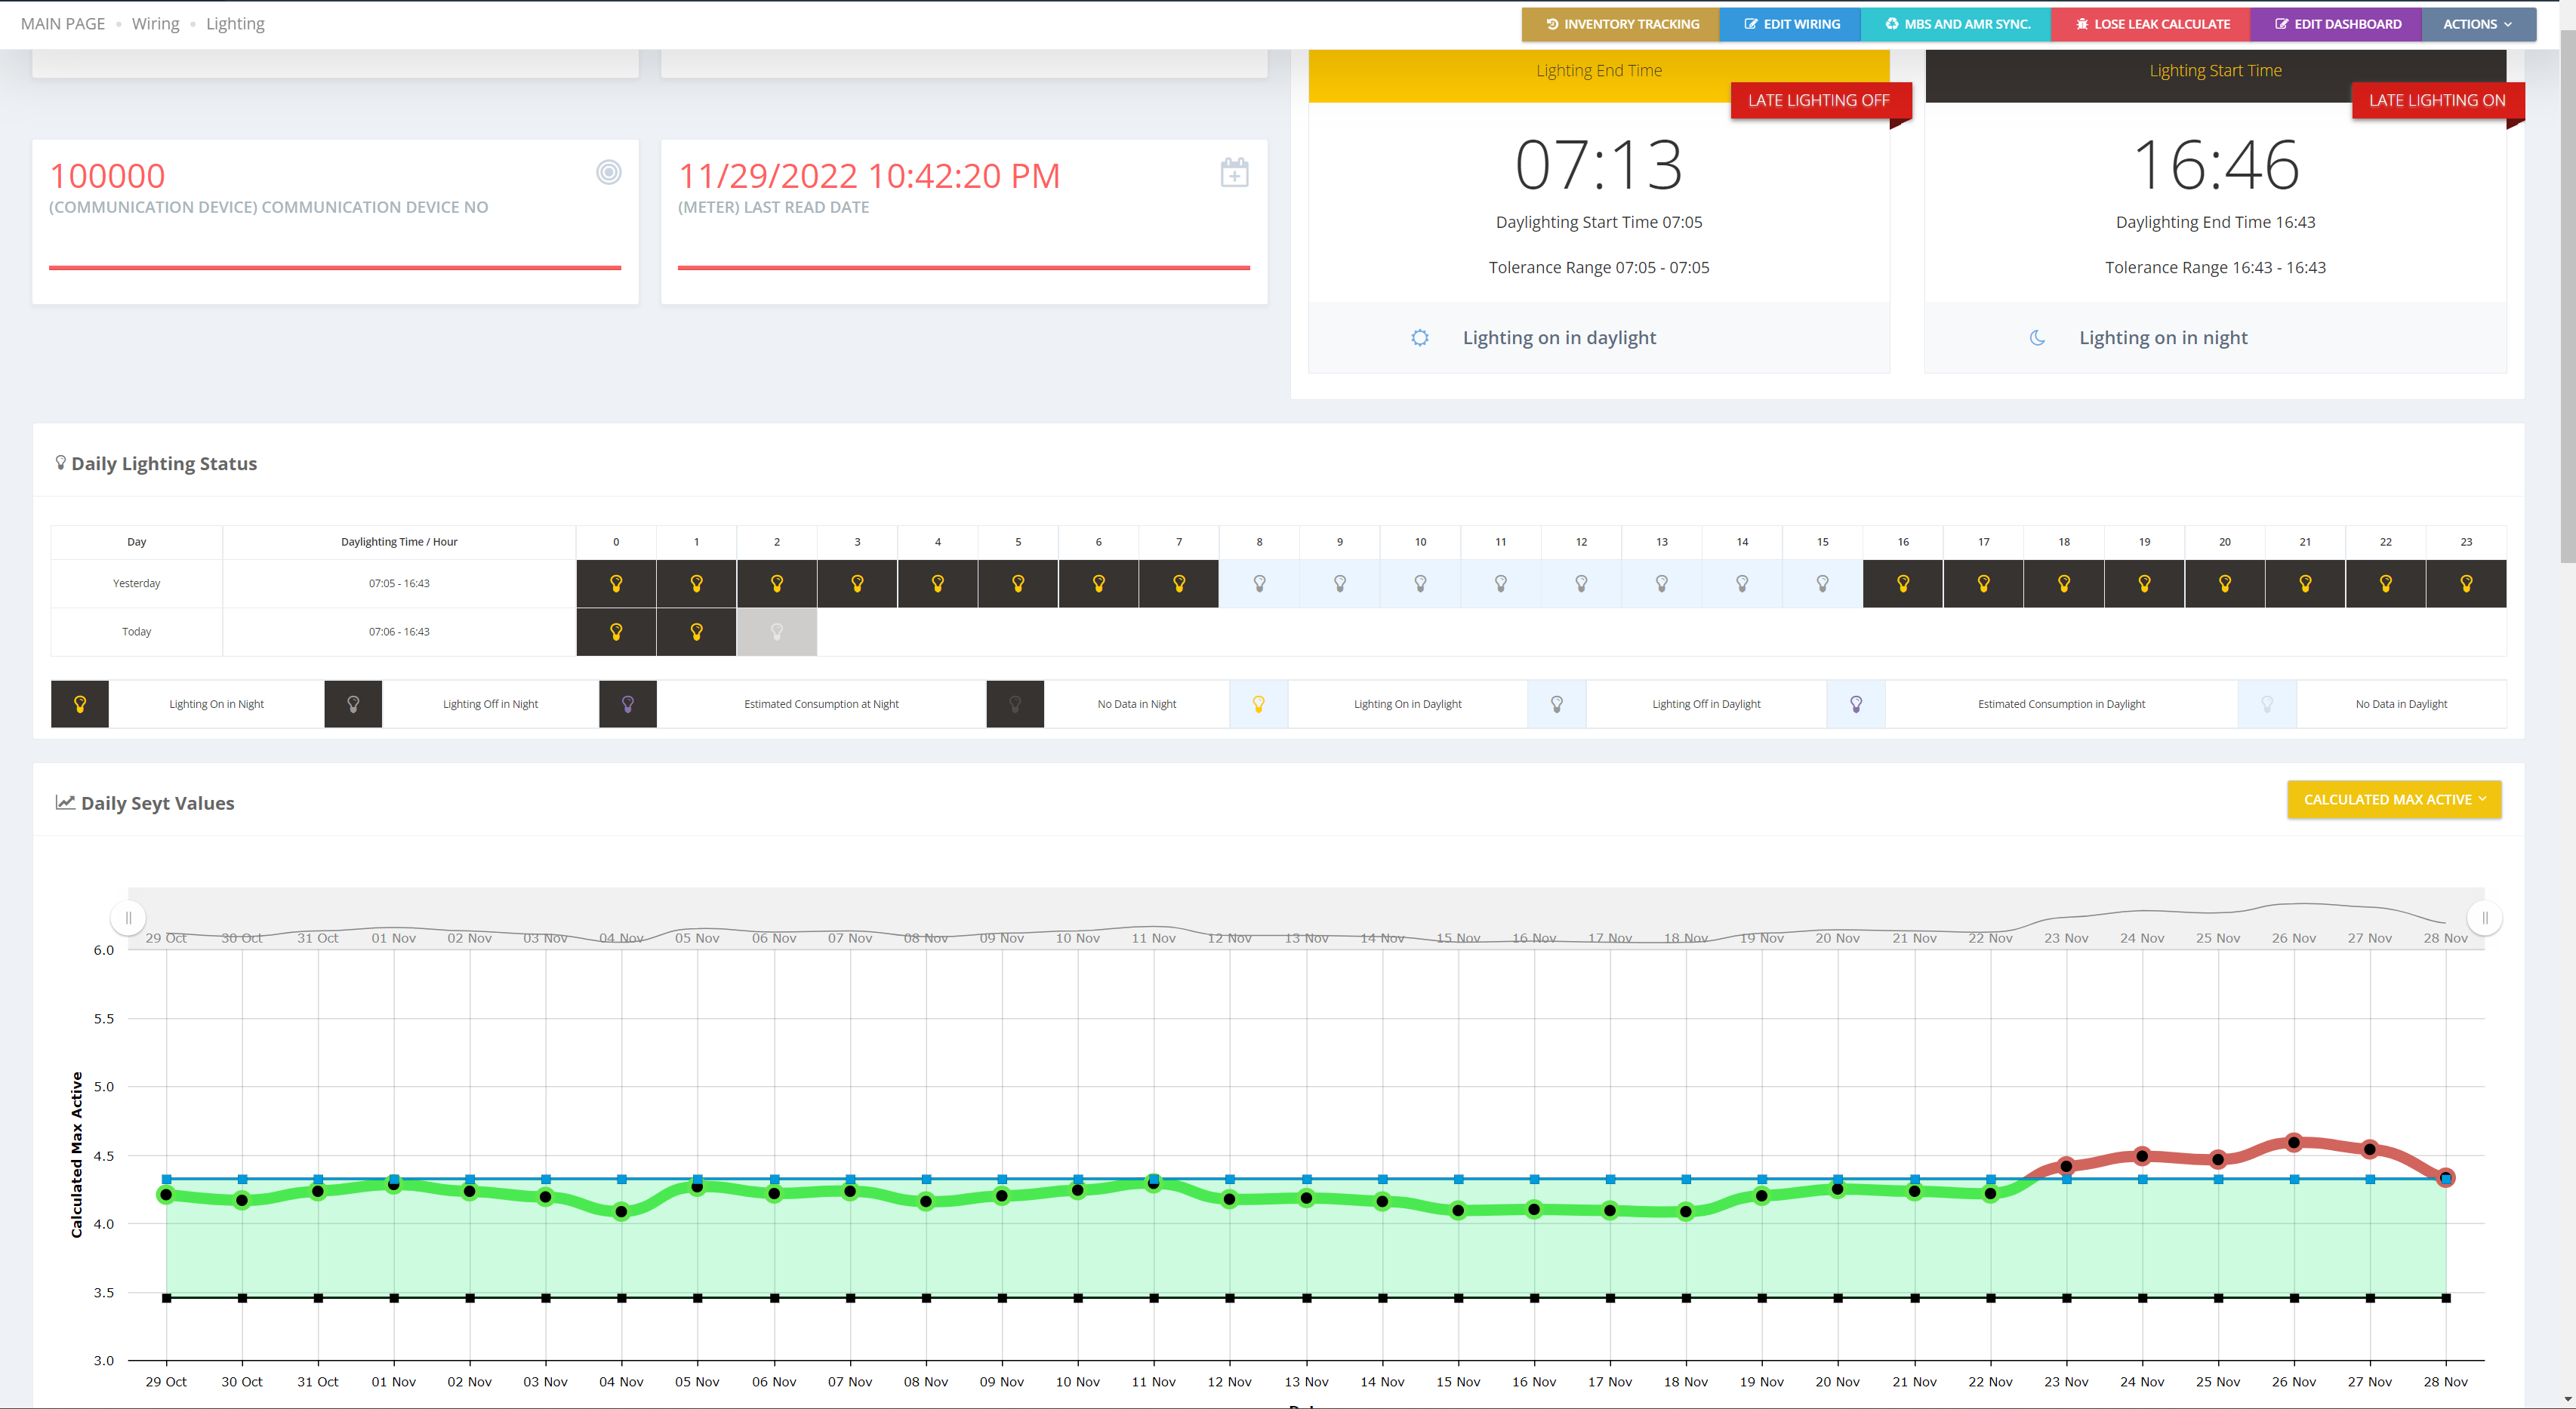Click the moon icon beside Lighting on in night
The height and width of the screenshot is (1409, 2576).
point(2037,338)
